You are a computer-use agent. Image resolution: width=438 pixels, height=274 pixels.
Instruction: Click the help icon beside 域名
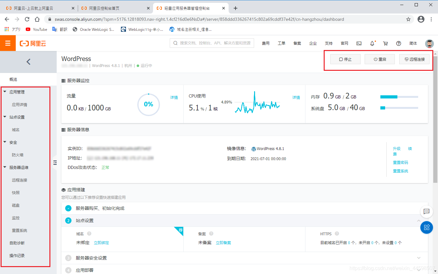[x=89, y=233]
